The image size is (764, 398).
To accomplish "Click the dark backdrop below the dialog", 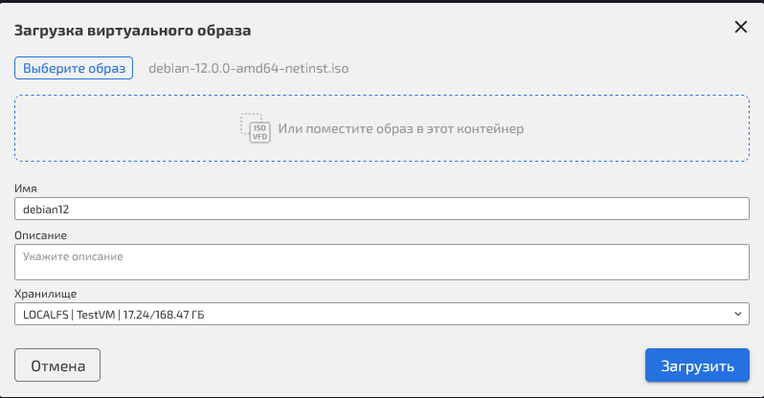I will point(383,395).
